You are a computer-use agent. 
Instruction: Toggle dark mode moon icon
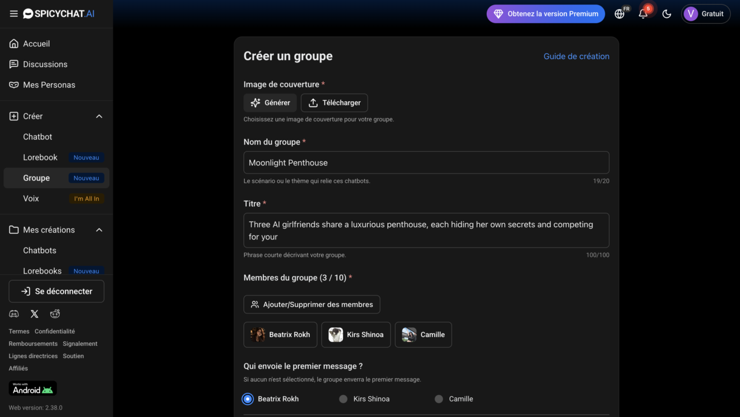pos(667,14)
